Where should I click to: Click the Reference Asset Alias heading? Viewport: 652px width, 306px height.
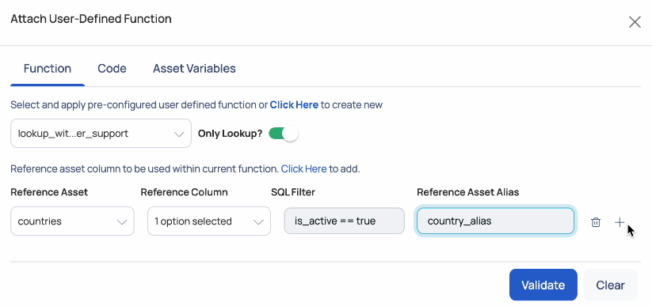point(467,192)
